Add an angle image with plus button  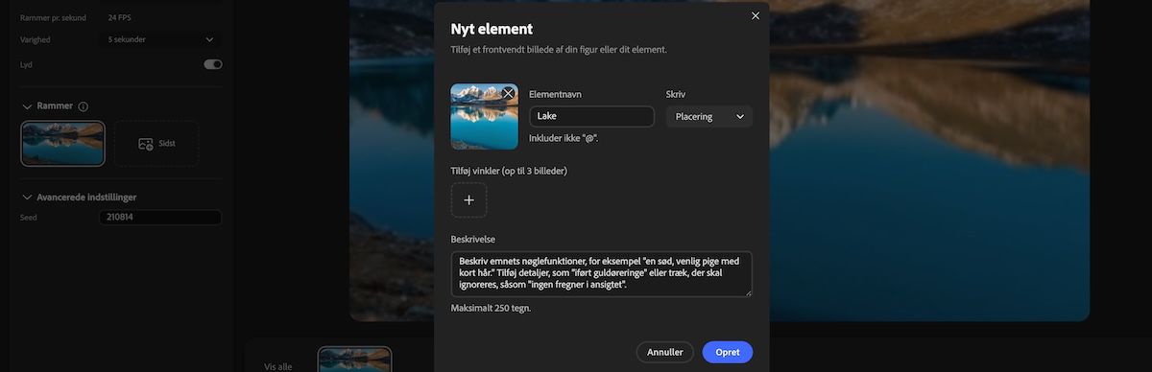[x=468, y=200]
